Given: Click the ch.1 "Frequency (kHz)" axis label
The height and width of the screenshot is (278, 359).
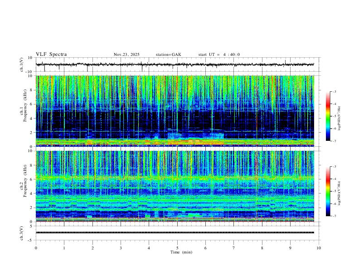Looking at the screenshot, I should 25,106.
